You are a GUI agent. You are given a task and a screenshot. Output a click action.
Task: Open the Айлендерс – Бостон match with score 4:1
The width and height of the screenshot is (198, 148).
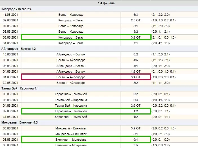point(71,66)
